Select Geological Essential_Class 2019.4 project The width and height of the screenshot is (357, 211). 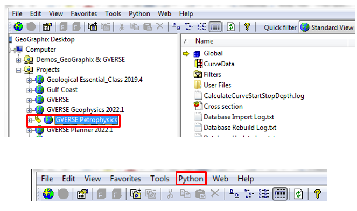pos(94,80)
